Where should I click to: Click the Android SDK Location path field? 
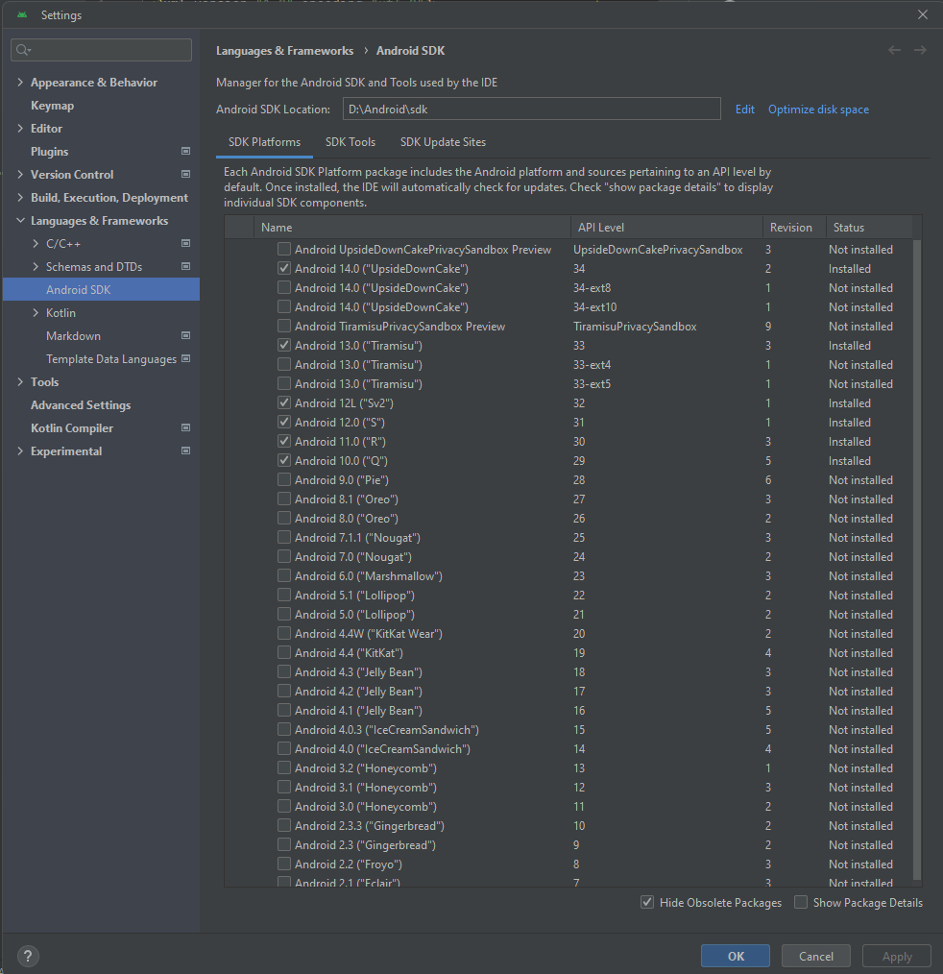point(531,109)
